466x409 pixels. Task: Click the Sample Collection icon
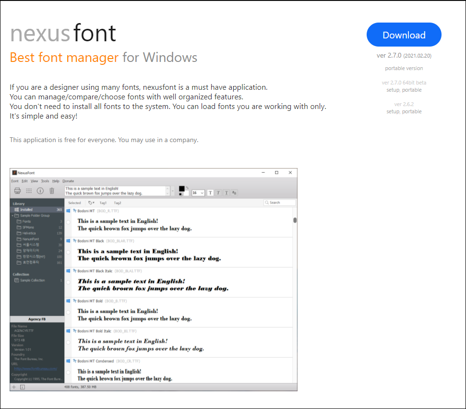pyautogui.click(x=17, y=280)
